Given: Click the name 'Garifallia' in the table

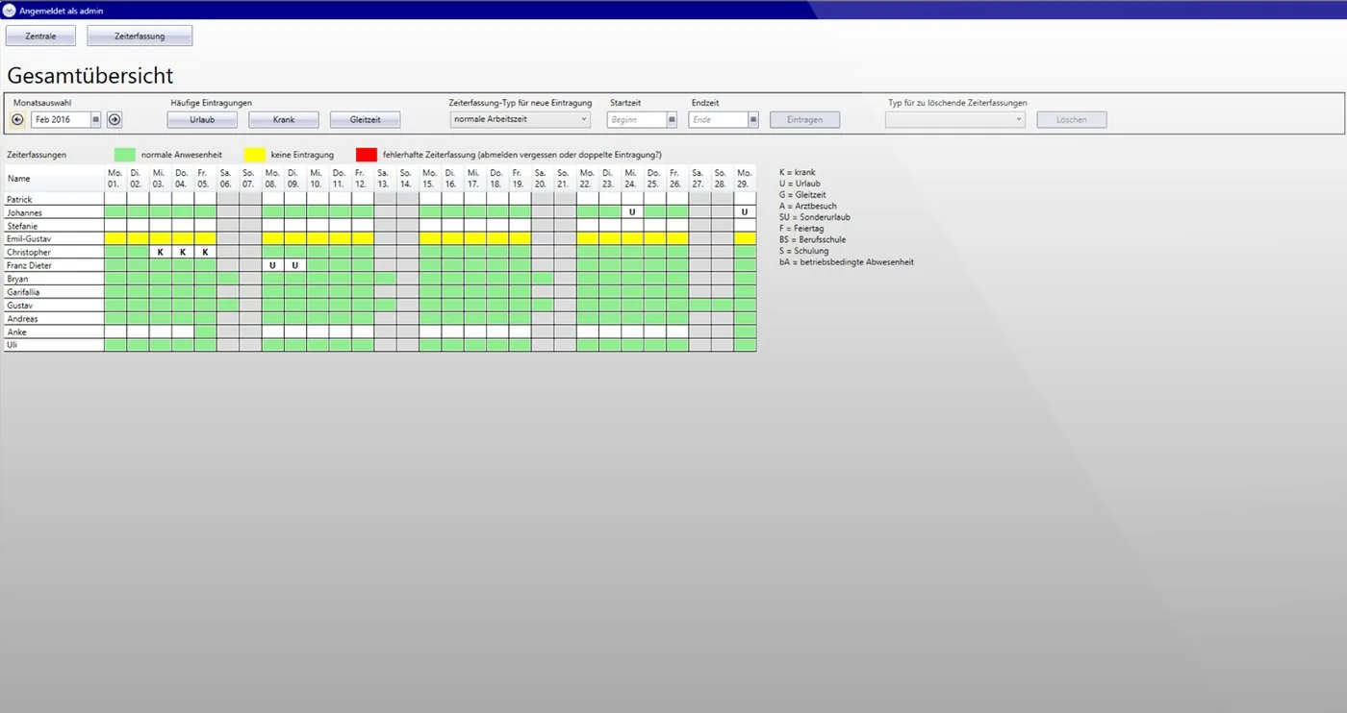Looking at the screenshot, I should [x=23, y=292].
